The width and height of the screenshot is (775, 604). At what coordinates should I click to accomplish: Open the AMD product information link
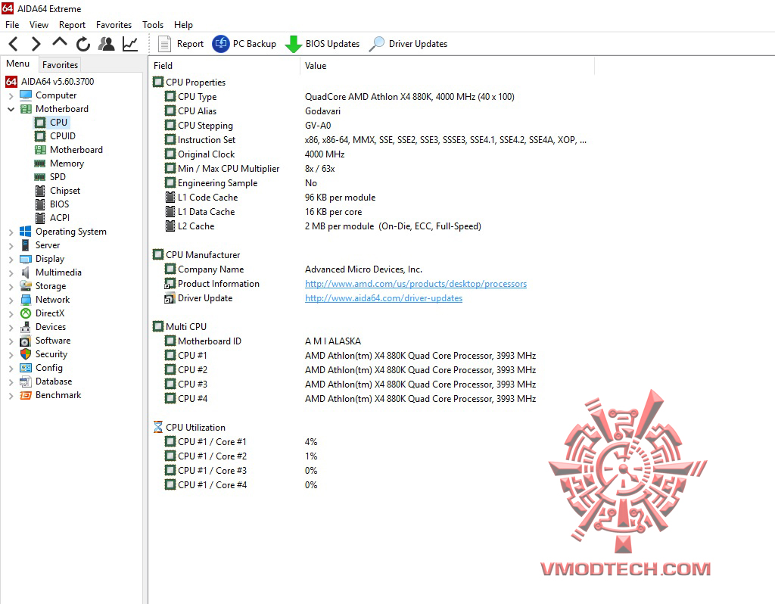[x=416, y=284]
